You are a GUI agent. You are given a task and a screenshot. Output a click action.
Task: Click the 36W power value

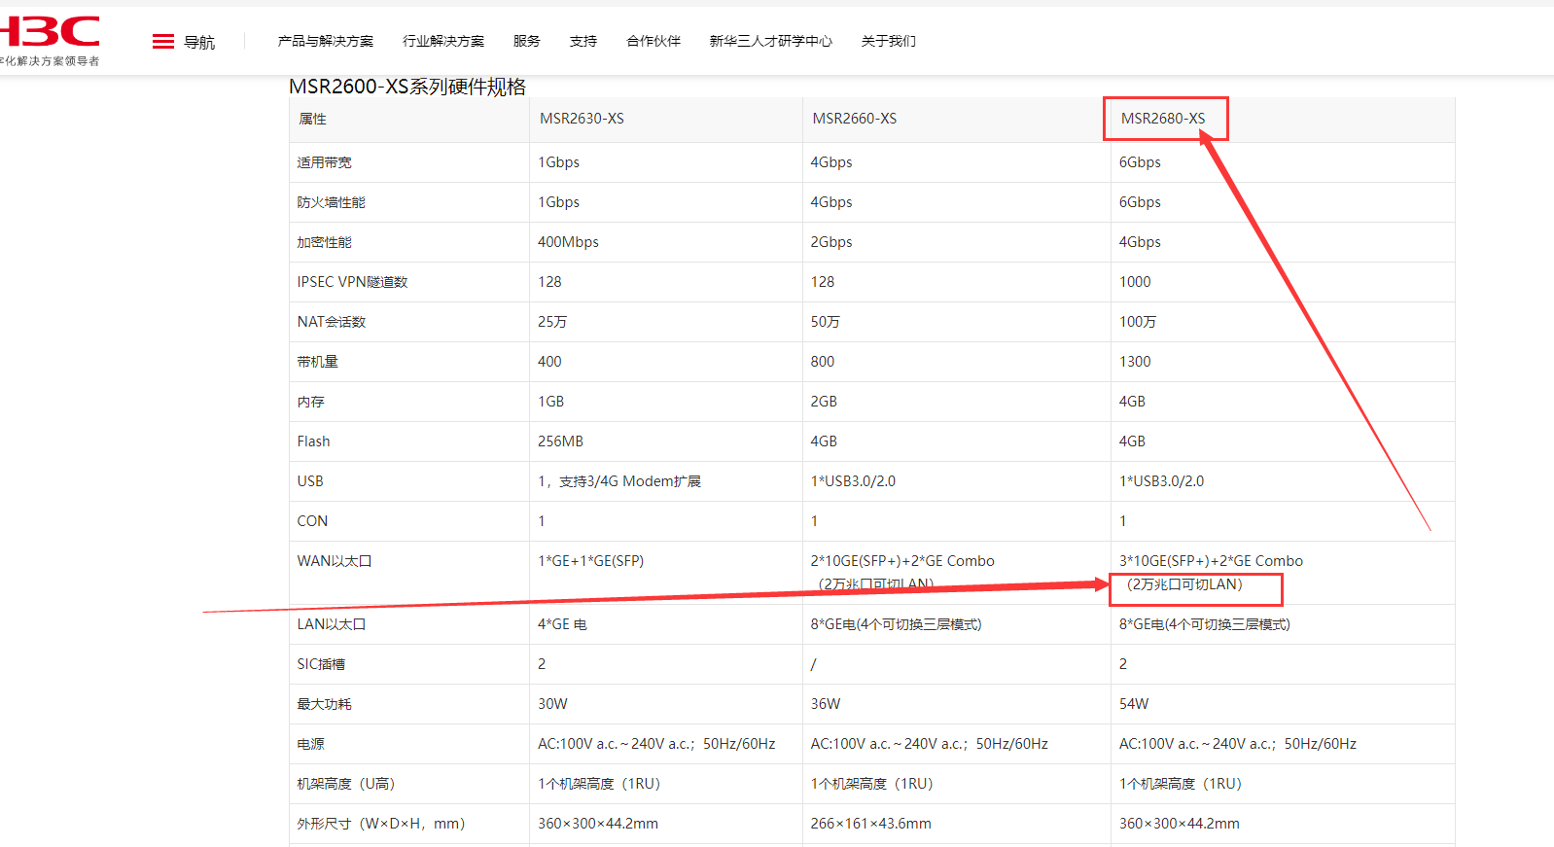point(826,704)
